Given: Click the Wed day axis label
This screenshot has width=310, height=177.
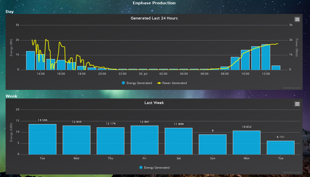Looking at the screenshot, I should click(x=76, y=158).
